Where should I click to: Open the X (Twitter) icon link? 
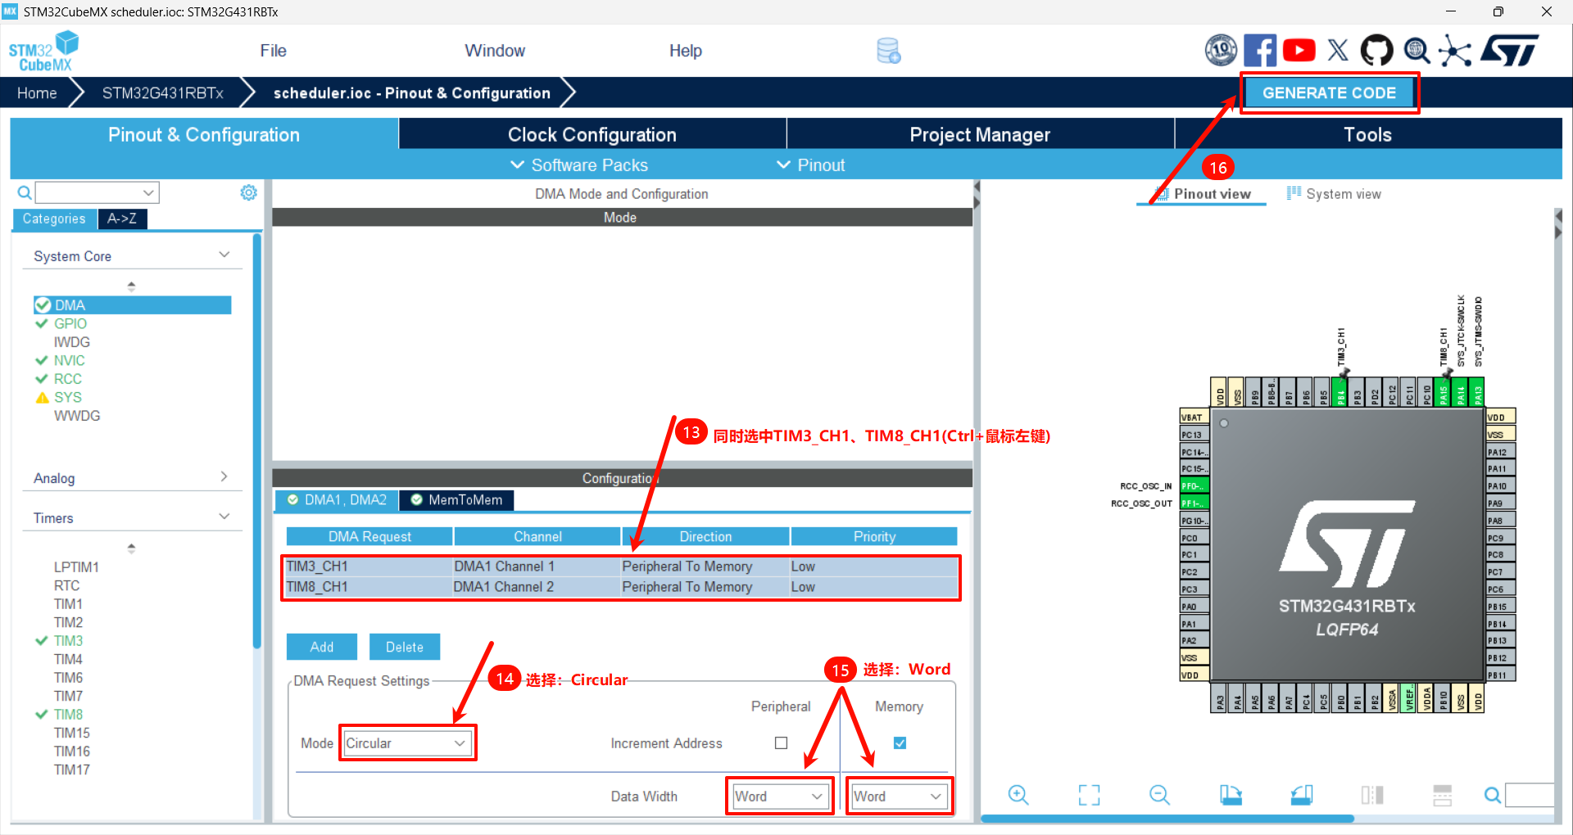[1338, 50]
